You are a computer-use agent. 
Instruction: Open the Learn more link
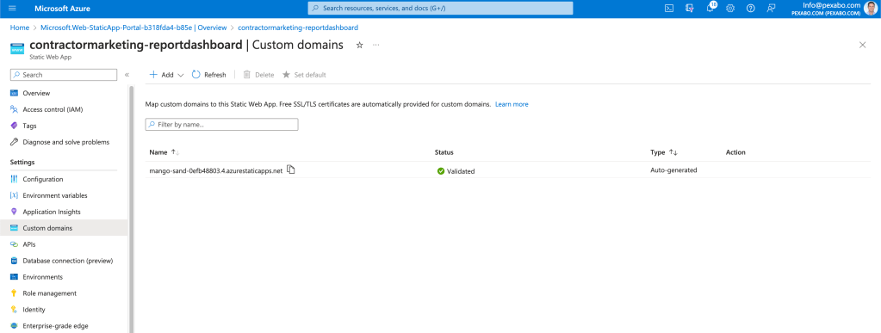tap(512, 104)
